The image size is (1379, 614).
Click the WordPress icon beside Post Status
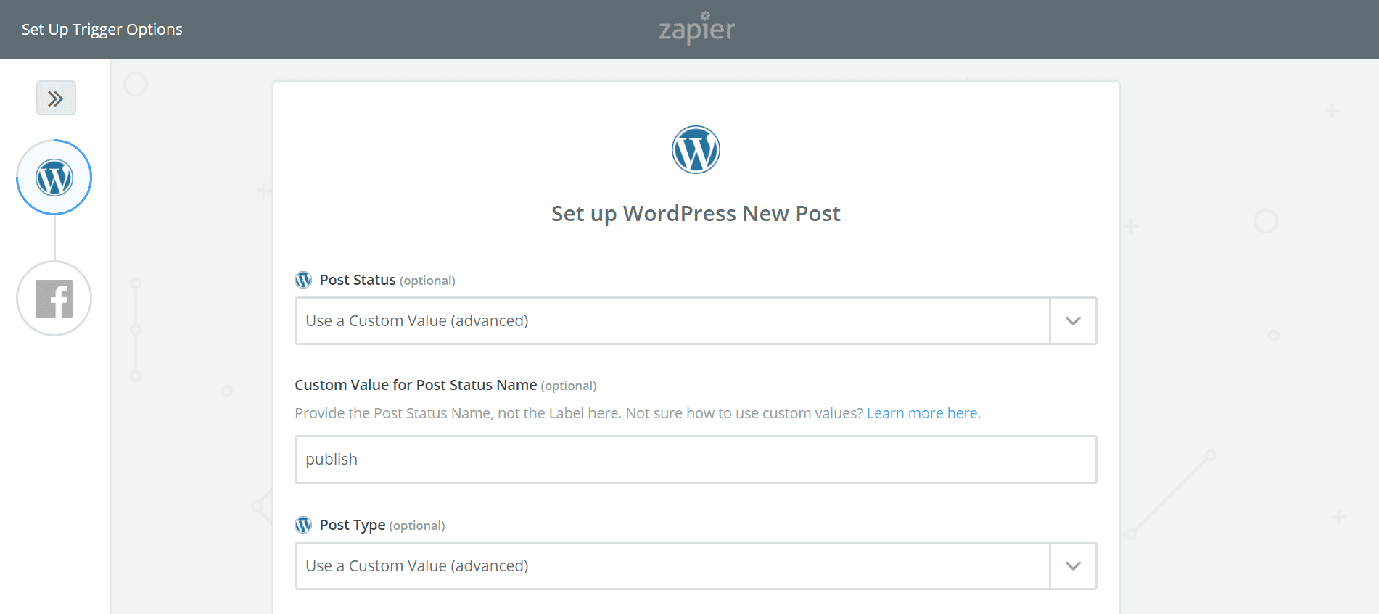(302, 279)
